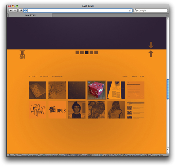Filter portfolio by CLIENT

point(33,76)
